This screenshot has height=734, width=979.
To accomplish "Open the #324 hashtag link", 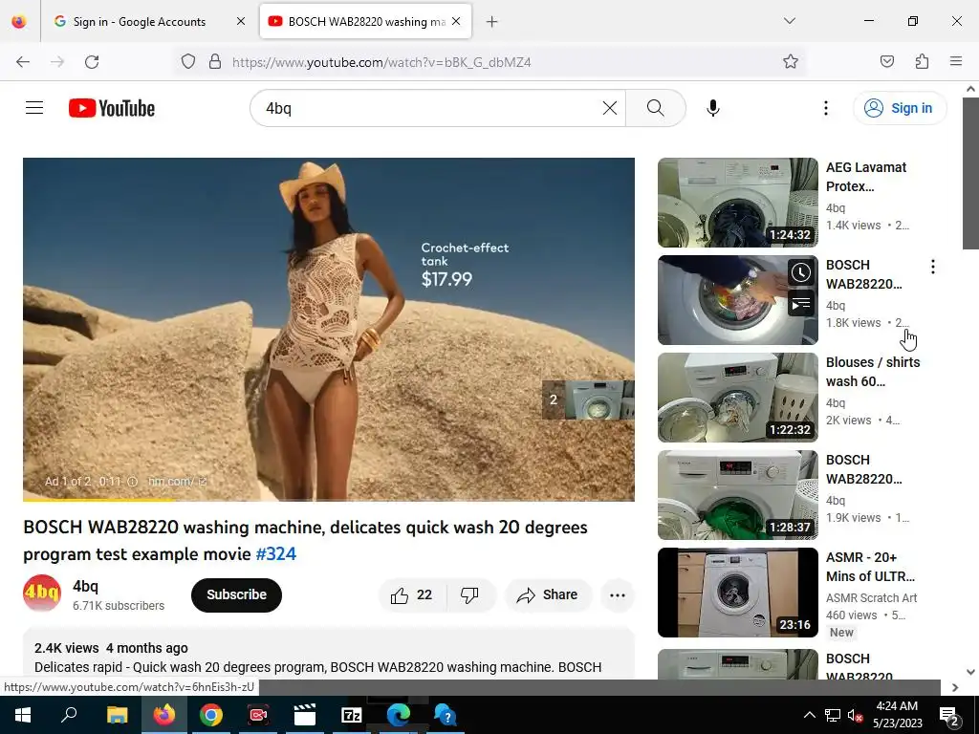I will tap(276, 554).
